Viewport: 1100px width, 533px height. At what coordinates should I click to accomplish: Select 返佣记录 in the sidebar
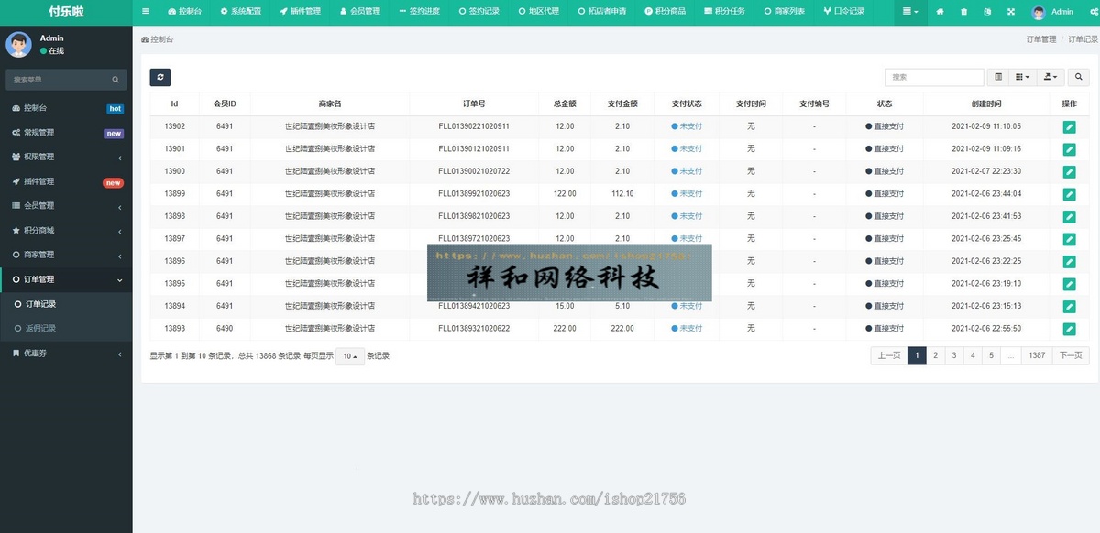pos(66,328)
